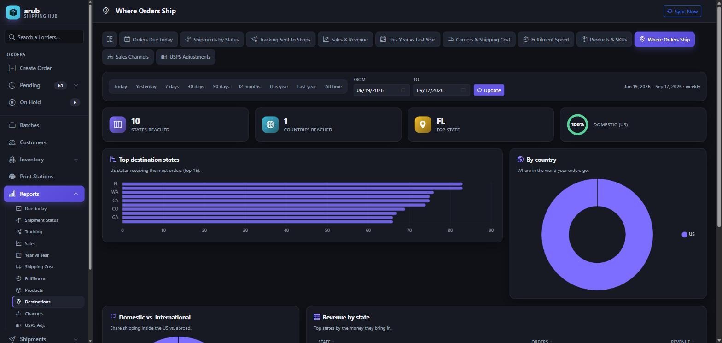
Task: Open the dashboard grid overview icon tab
Action: click(x=110, y=40)
